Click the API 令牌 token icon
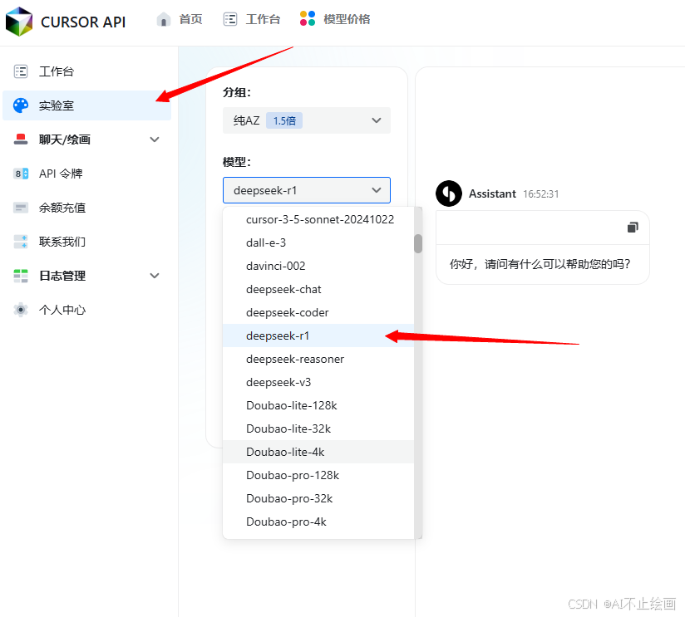Image resolution: width=685 pixels, height=617 pixels. coord(21,174)
